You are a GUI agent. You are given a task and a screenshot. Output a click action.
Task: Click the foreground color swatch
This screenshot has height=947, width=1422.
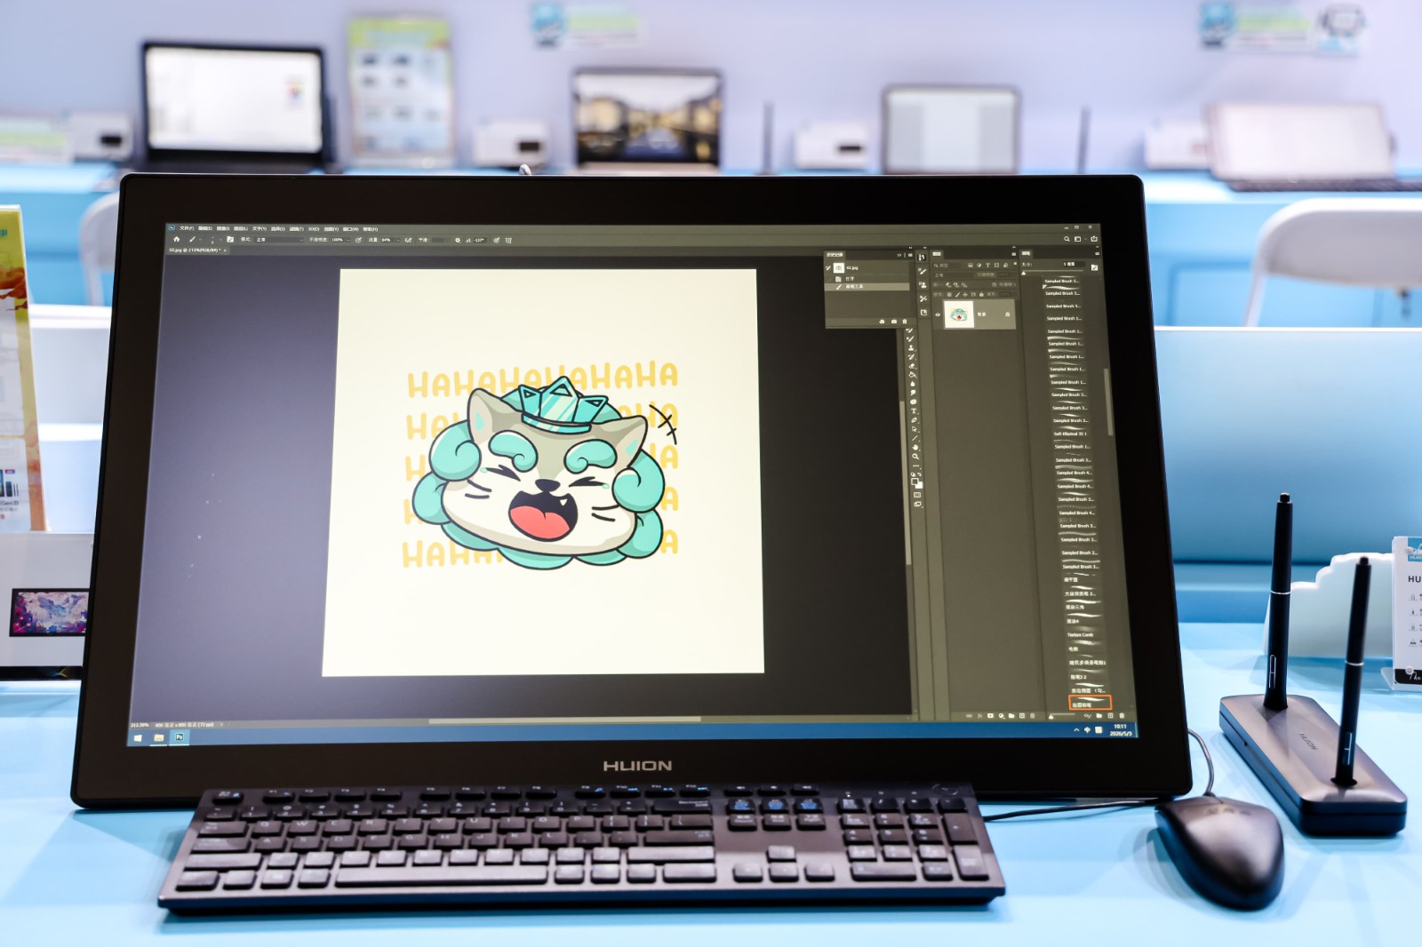(916, 481)
